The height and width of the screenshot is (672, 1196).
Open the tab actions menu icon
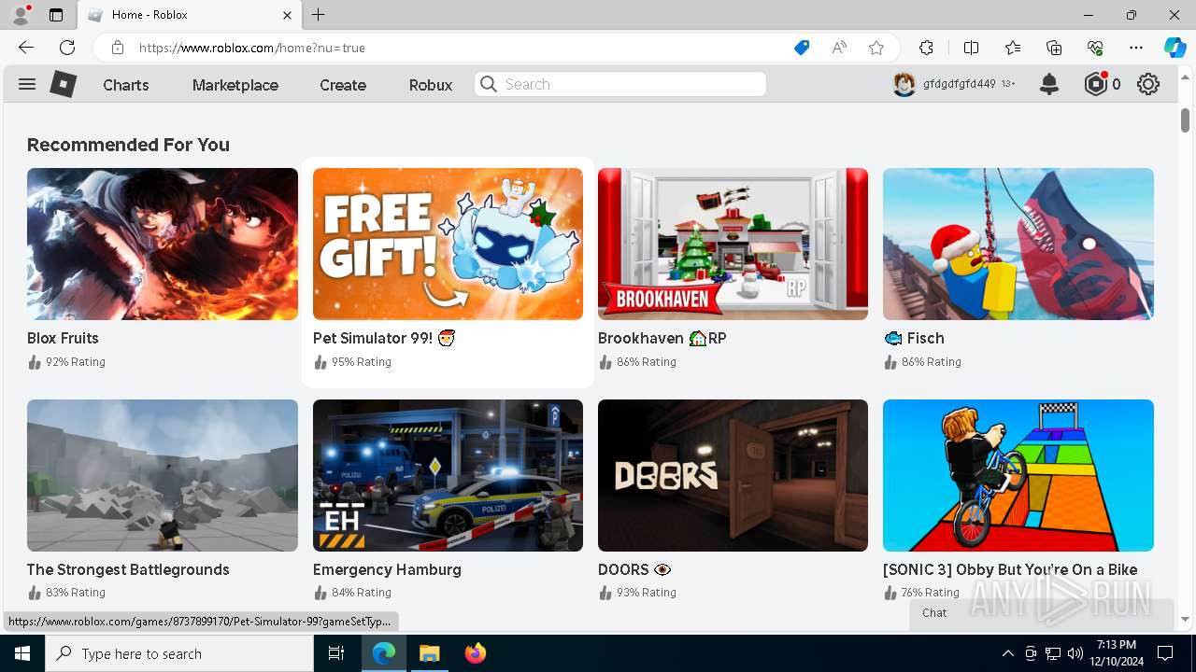(x=56, y=15)
